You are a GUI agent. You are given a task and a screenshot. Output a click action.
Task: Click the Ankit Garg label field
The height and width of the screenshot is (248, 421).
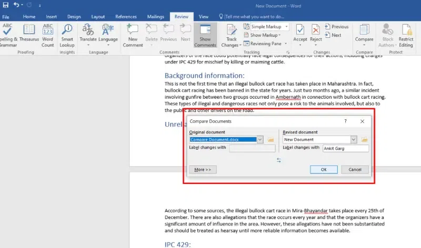pyautogui.click(x=346, y=148)
